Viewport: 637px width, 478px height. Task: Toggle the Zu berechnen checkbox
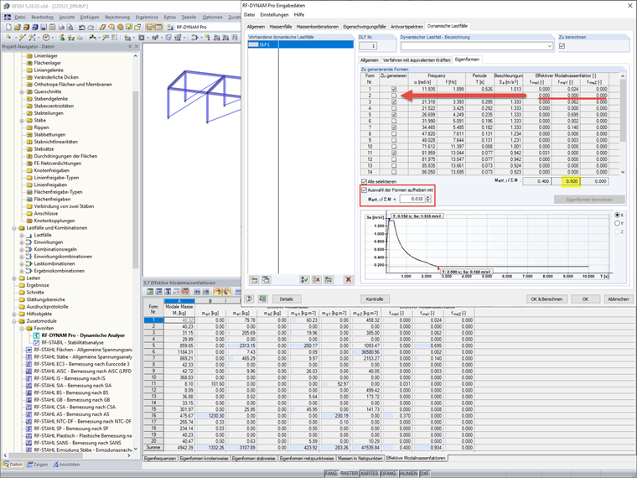562,46
